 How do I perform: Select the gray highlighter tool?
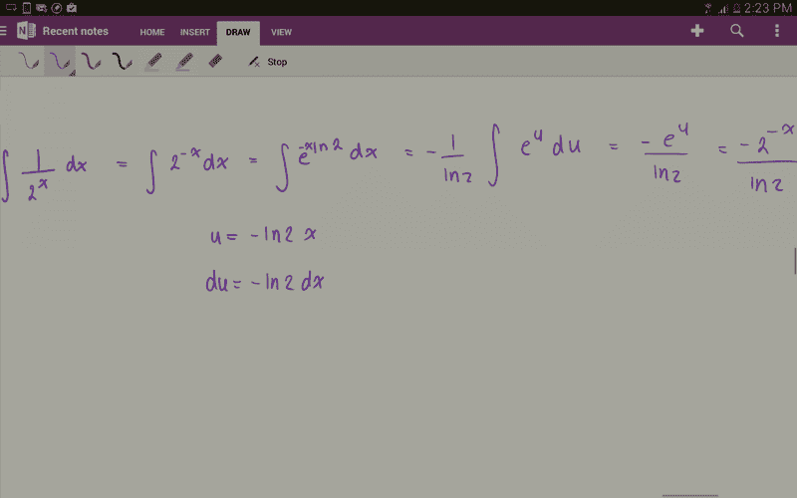coord(153,62)
